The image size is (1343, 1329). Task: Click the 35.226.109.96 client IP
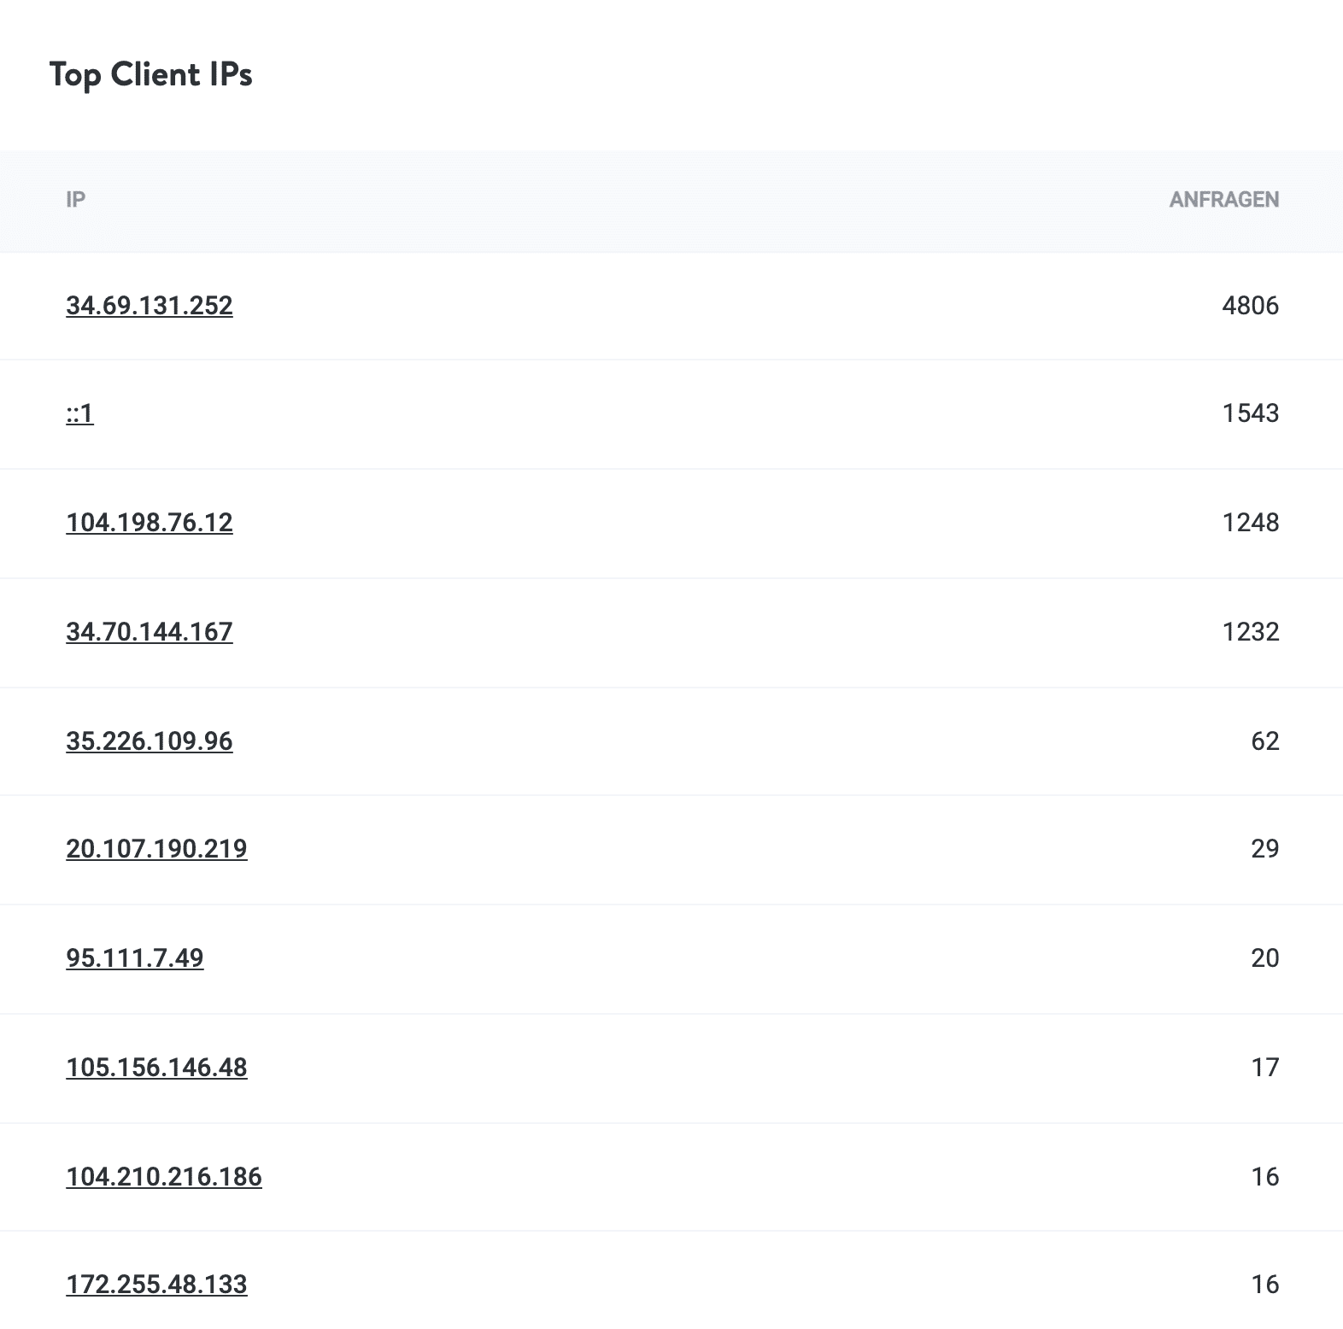[150, 741]
